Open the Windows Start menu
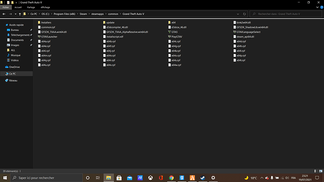 5,178
